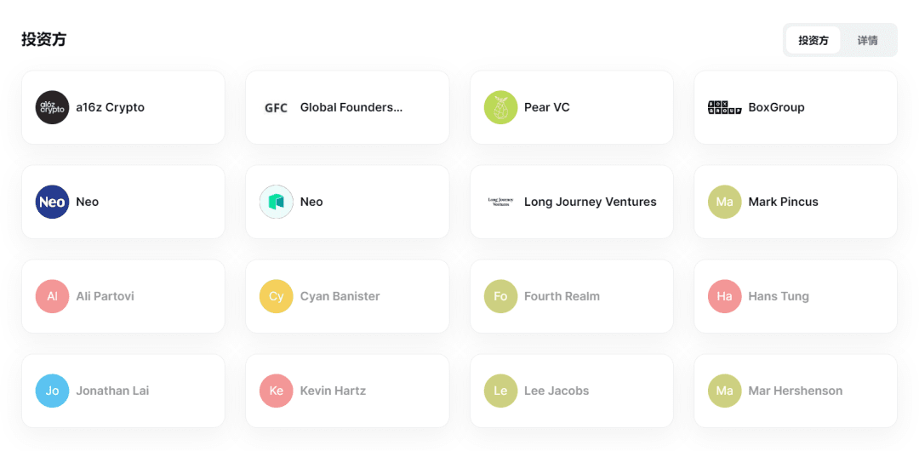Open the Mar Hershenson investor card
Image resolution: width=919 pixels, height=451 pixels.
[x=796, y=391]
